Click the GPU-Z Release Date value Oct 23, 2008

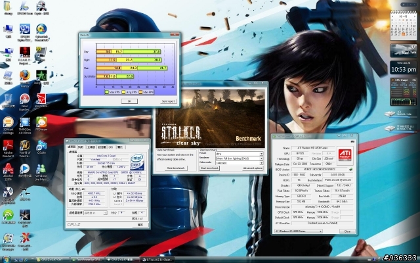tap(300, 164)
